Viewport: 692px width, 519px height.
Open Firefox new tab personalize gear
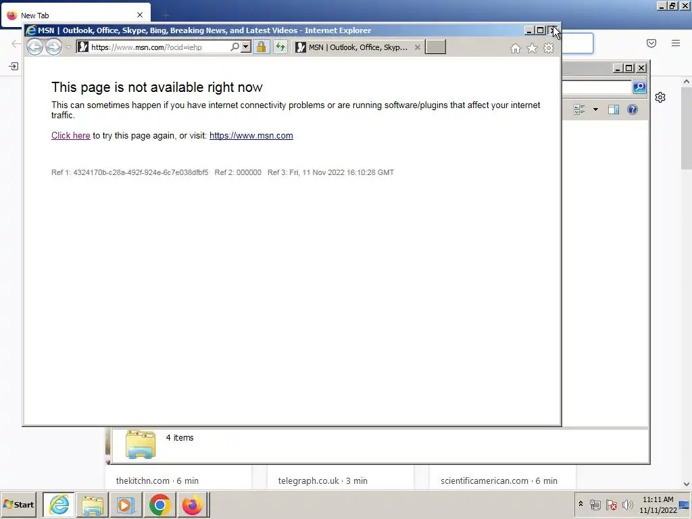click(660, 97)
